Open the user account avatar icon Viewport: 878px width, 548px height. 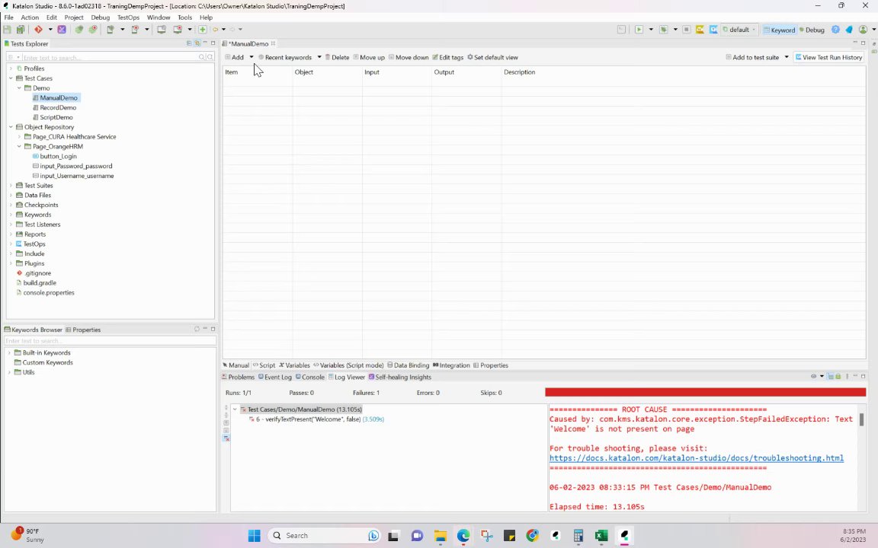863,30
